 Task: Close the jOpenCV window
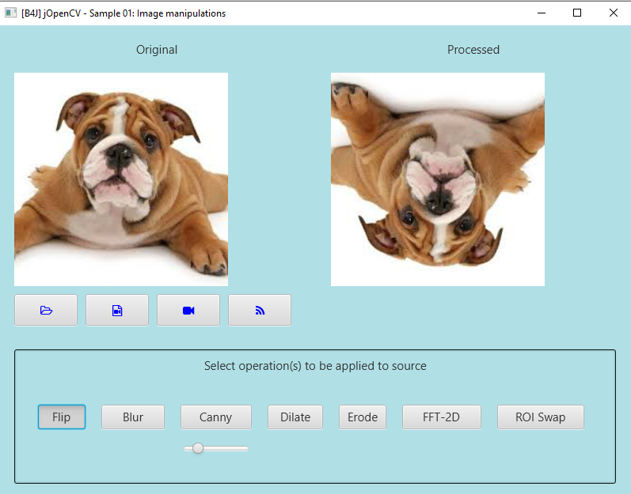(x=614, y=13)
